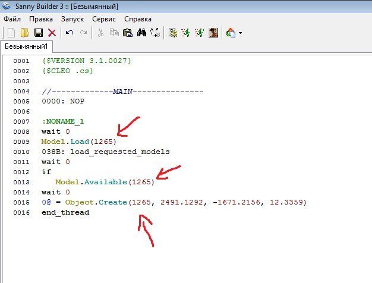This screenshot has height=283, width=372.
Task: Select the Безымянный1 tab
Action: 26,46
